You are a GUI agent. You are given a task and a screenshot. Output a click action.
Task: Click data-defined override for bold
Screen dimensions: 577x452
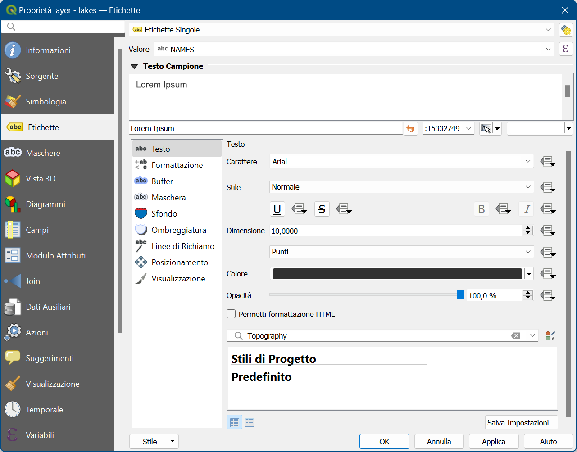pyautogui.click(x=503, y=209)
